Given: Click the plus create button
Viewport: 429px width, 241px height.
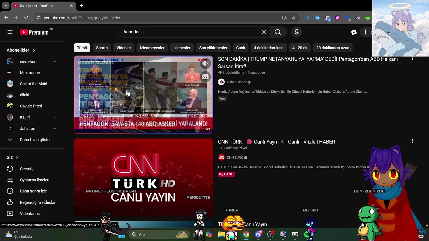Looking at the screenshot, I should [x=366, y=32].
